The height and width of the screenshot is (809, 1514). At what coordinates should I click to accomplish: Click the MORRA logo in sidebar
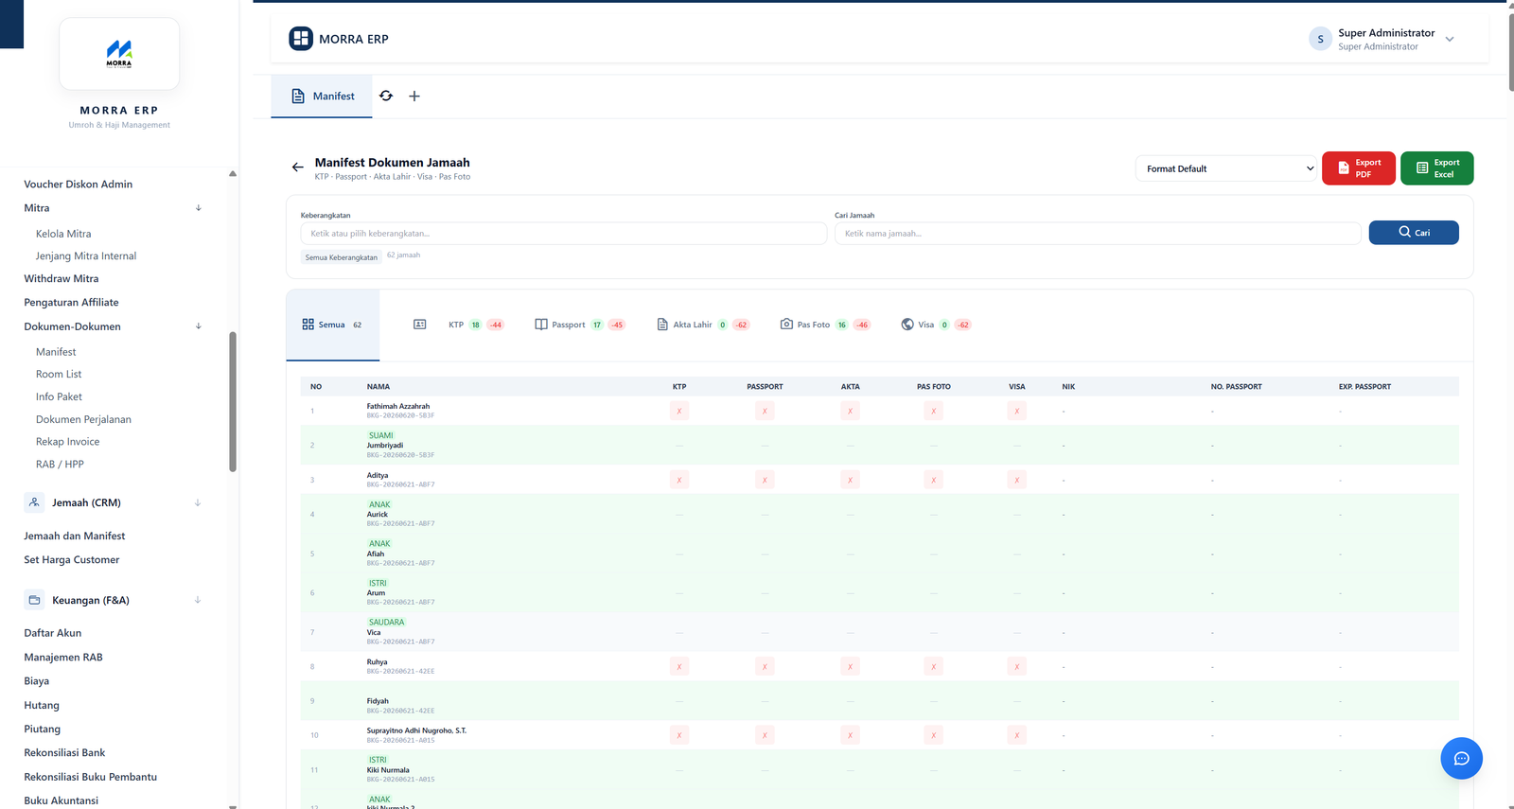tap(119, 54)
